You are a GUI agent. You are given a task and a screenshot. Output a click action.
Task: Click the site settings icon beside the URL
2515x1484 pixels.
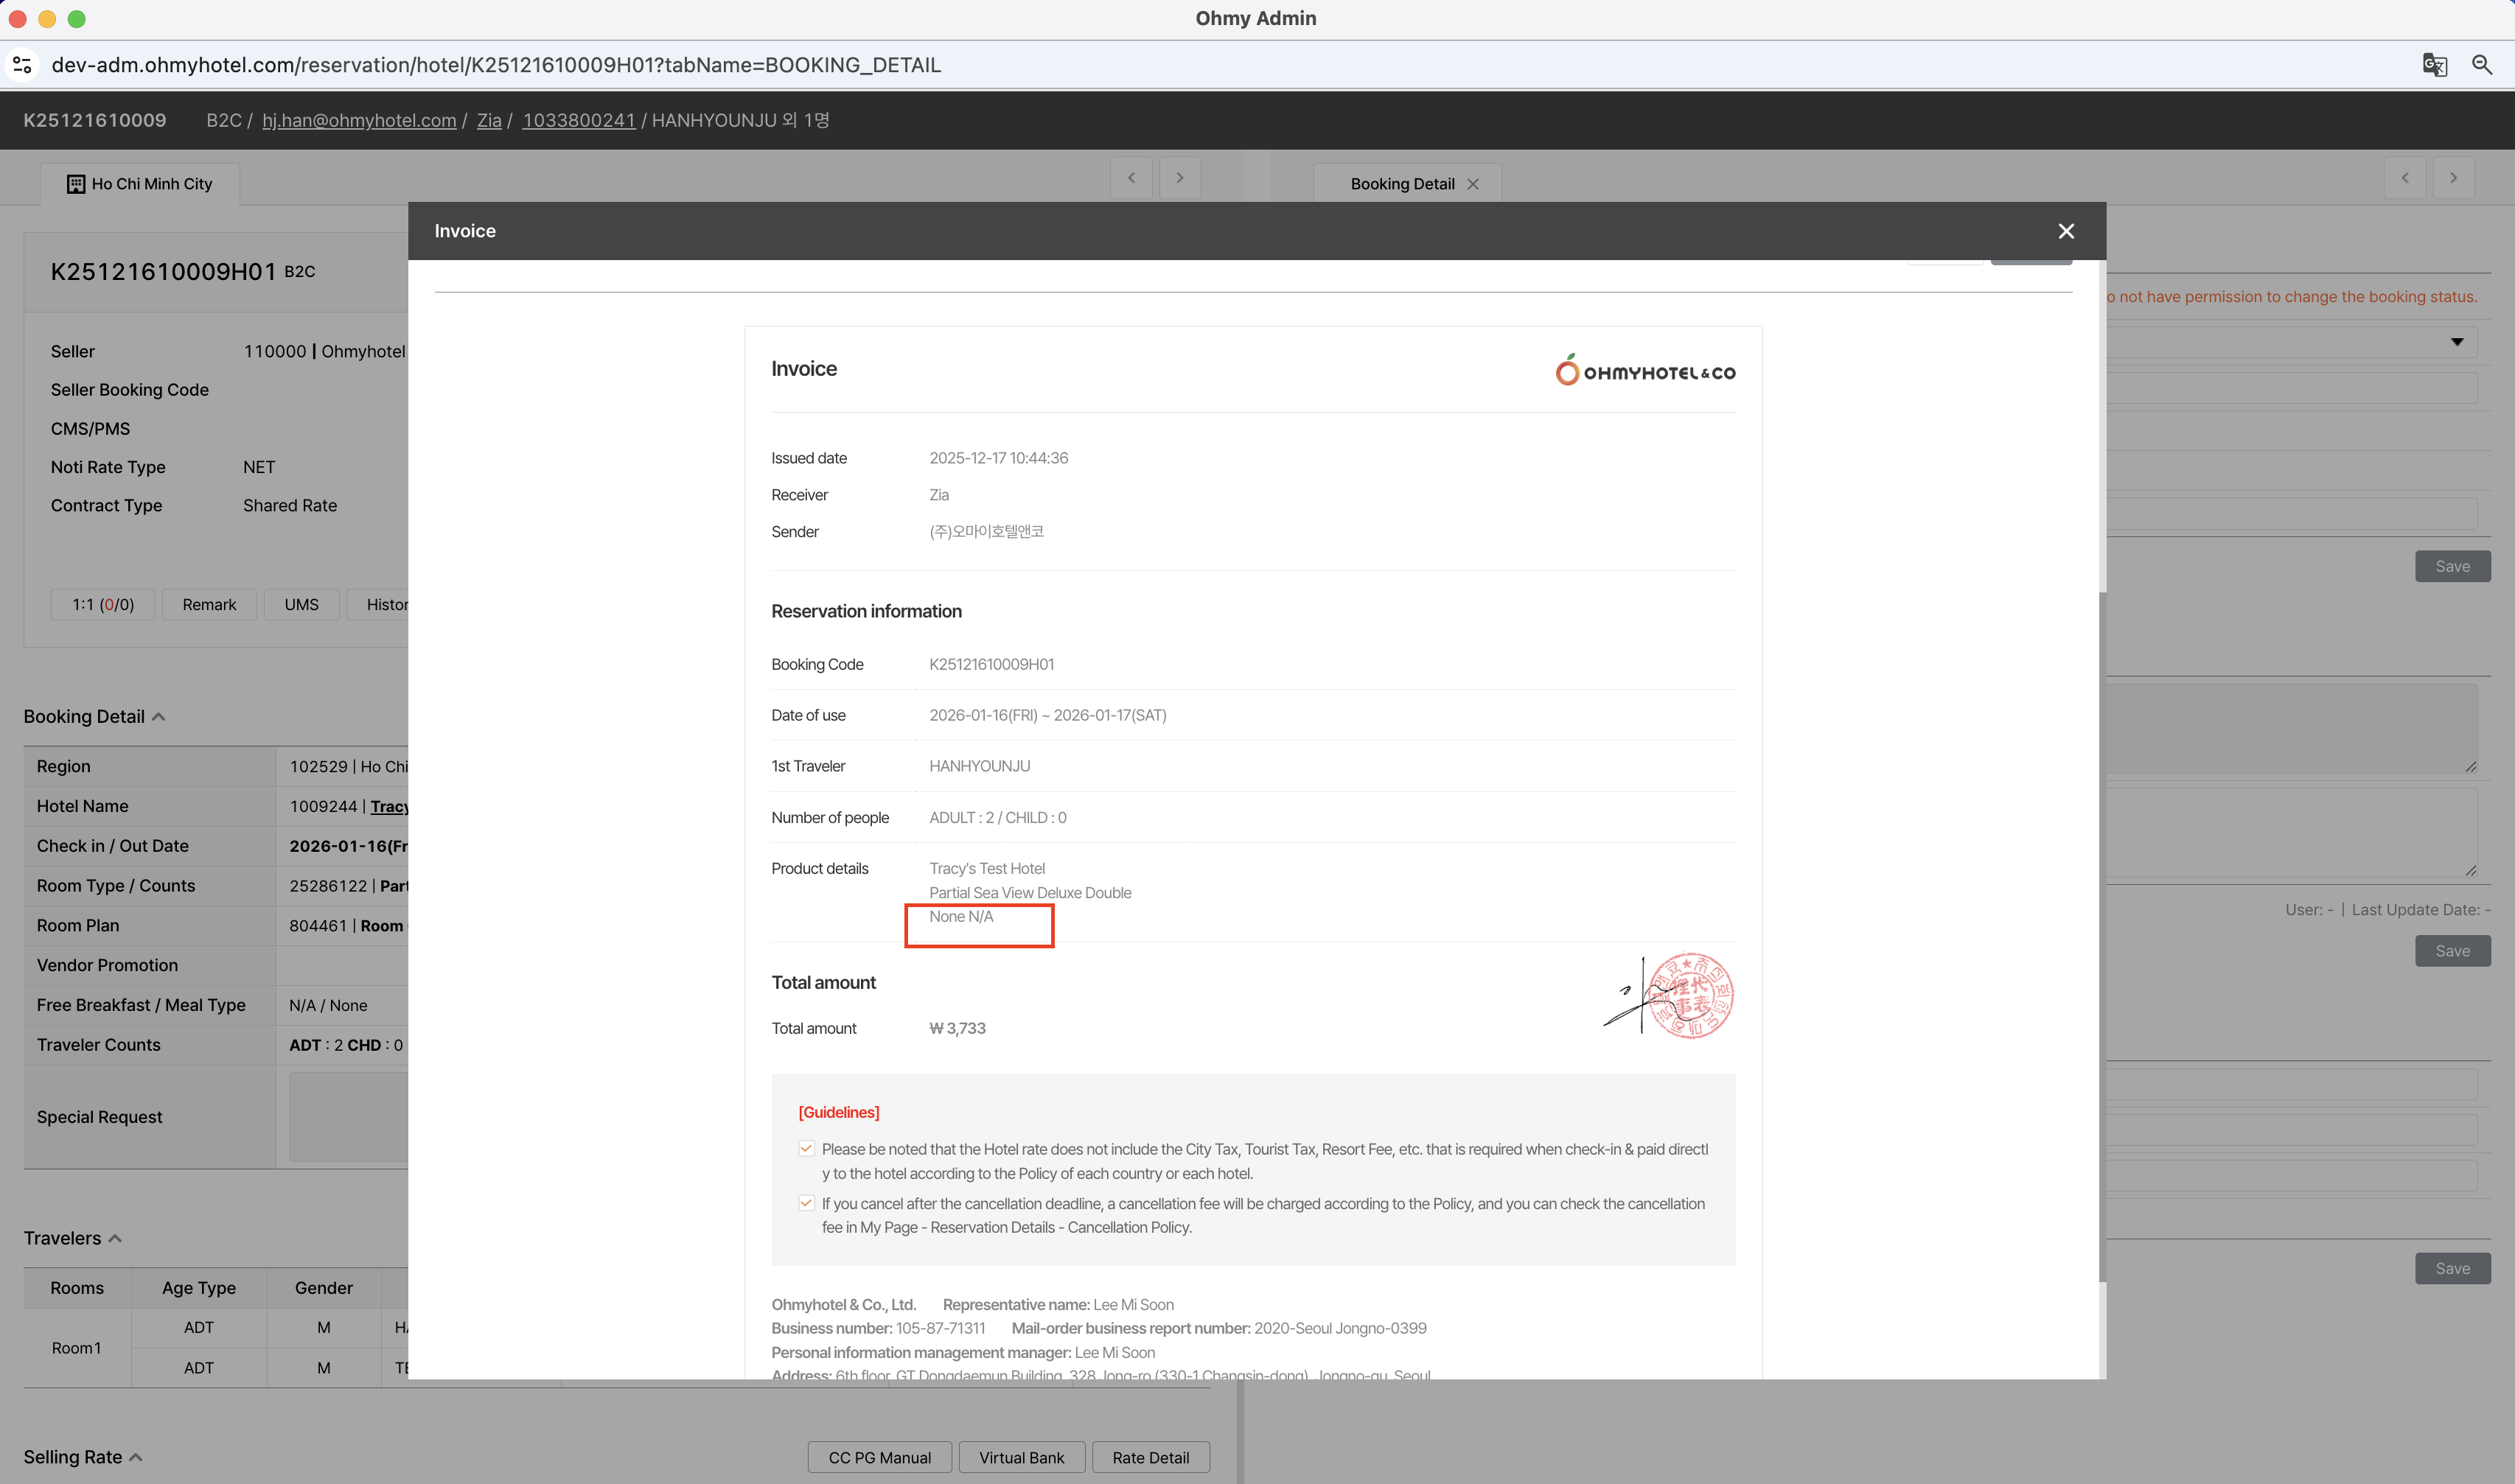(22, 65)
